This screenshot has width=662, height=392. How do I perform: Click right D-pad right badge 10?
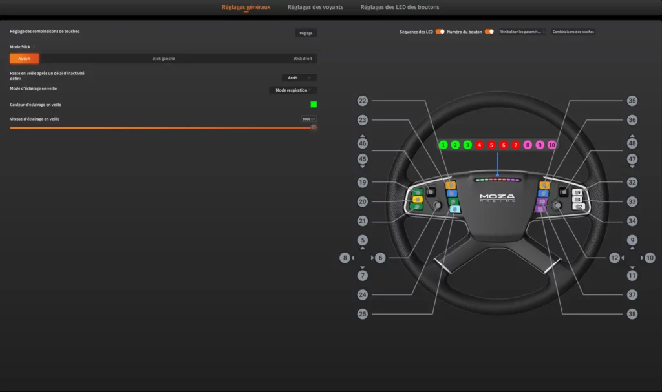(650, 258)
